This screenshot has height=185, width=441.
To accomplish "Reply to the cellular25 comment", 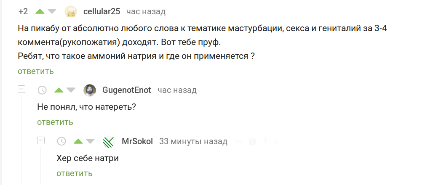I will pyautogui.click(x=36, y=71).
